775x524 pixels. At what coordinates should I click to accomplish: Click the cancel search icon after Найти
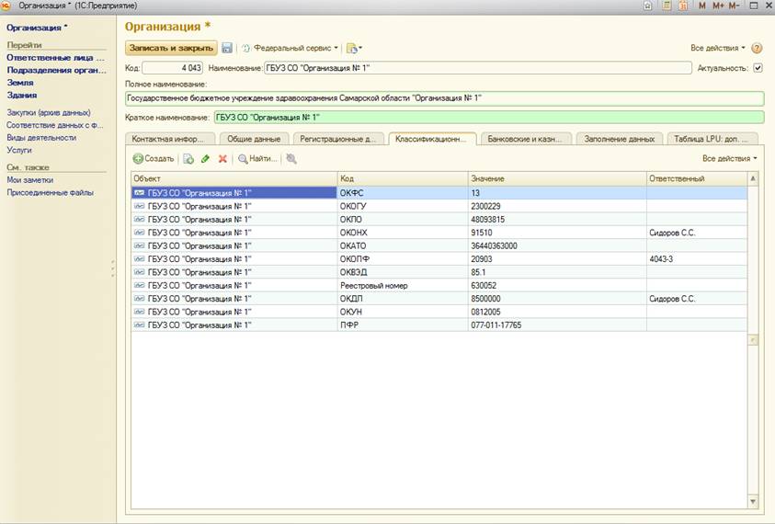point(291,159)
